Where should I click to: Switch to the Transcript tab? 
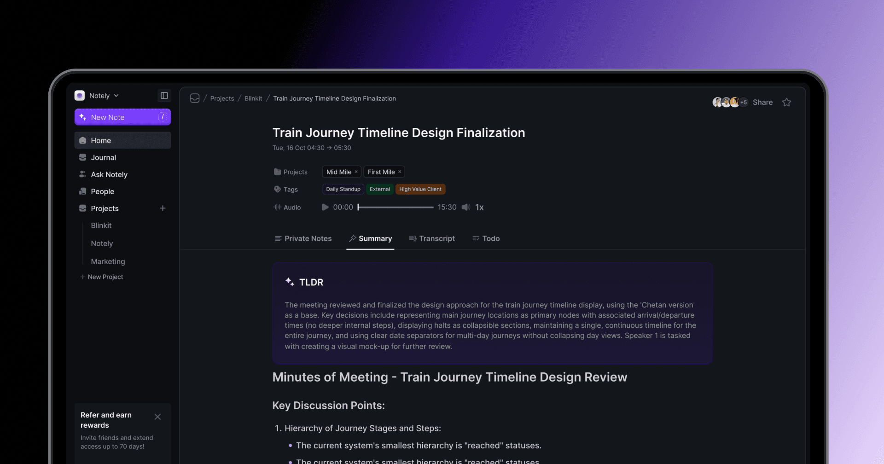pos(432,238)
